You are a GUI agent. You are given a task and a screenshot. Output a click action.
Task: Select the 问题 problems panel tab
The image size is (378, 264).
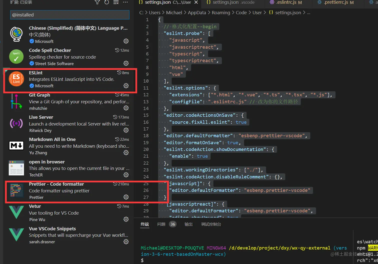pos(161,224)
